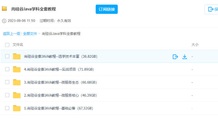Click folder icon of 1.基础必备 row

tap(17, 108)
